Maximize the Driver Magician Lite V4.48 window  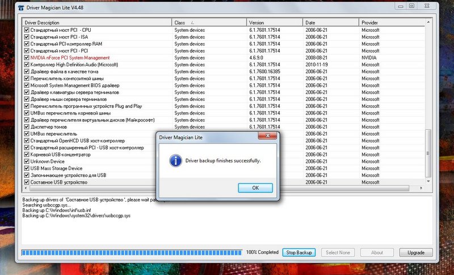pos(411,6)
